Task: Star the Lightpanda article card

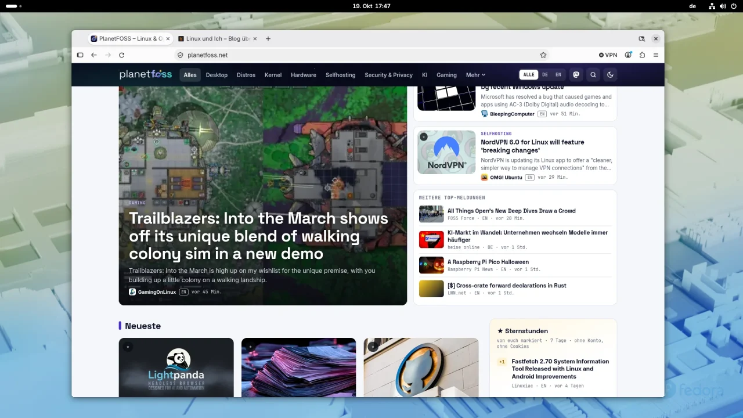Action: click(x=128, y=347)
